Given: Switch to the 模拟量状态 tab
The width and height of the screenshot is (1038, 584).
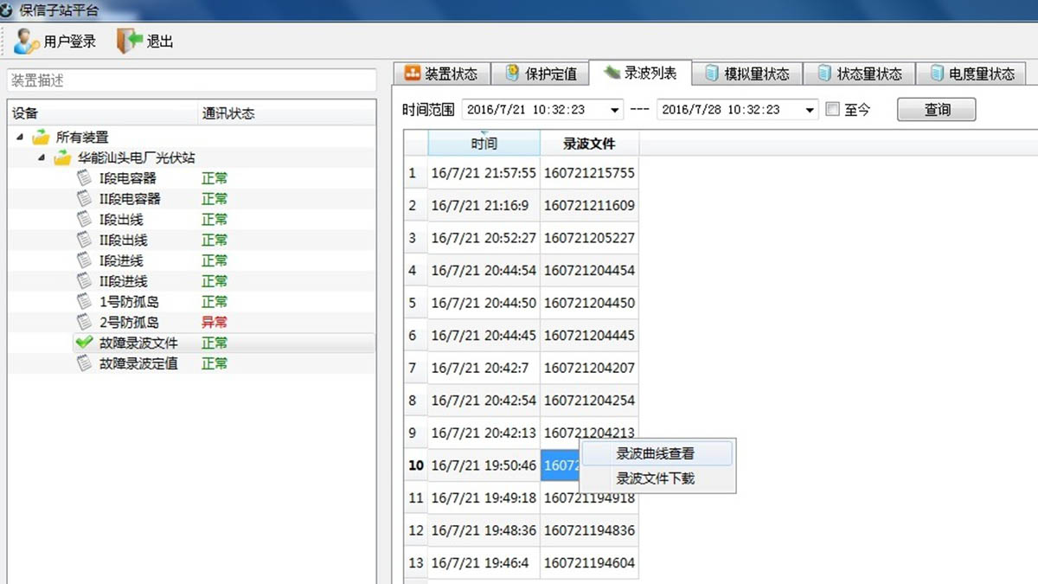Looking at the screenshot, I should tap(746, 74).
